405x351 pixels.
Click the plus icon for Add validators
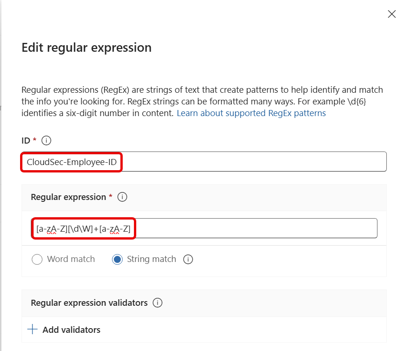tap(32, 330)
